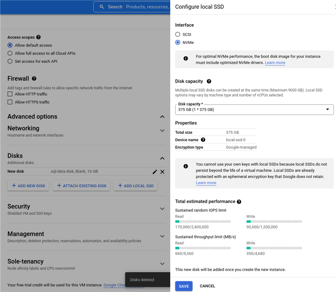Viewport: 336px width, 292px height.
Task: Enable Allow HTTP traffic checkbox
Action: click(10, 94)
